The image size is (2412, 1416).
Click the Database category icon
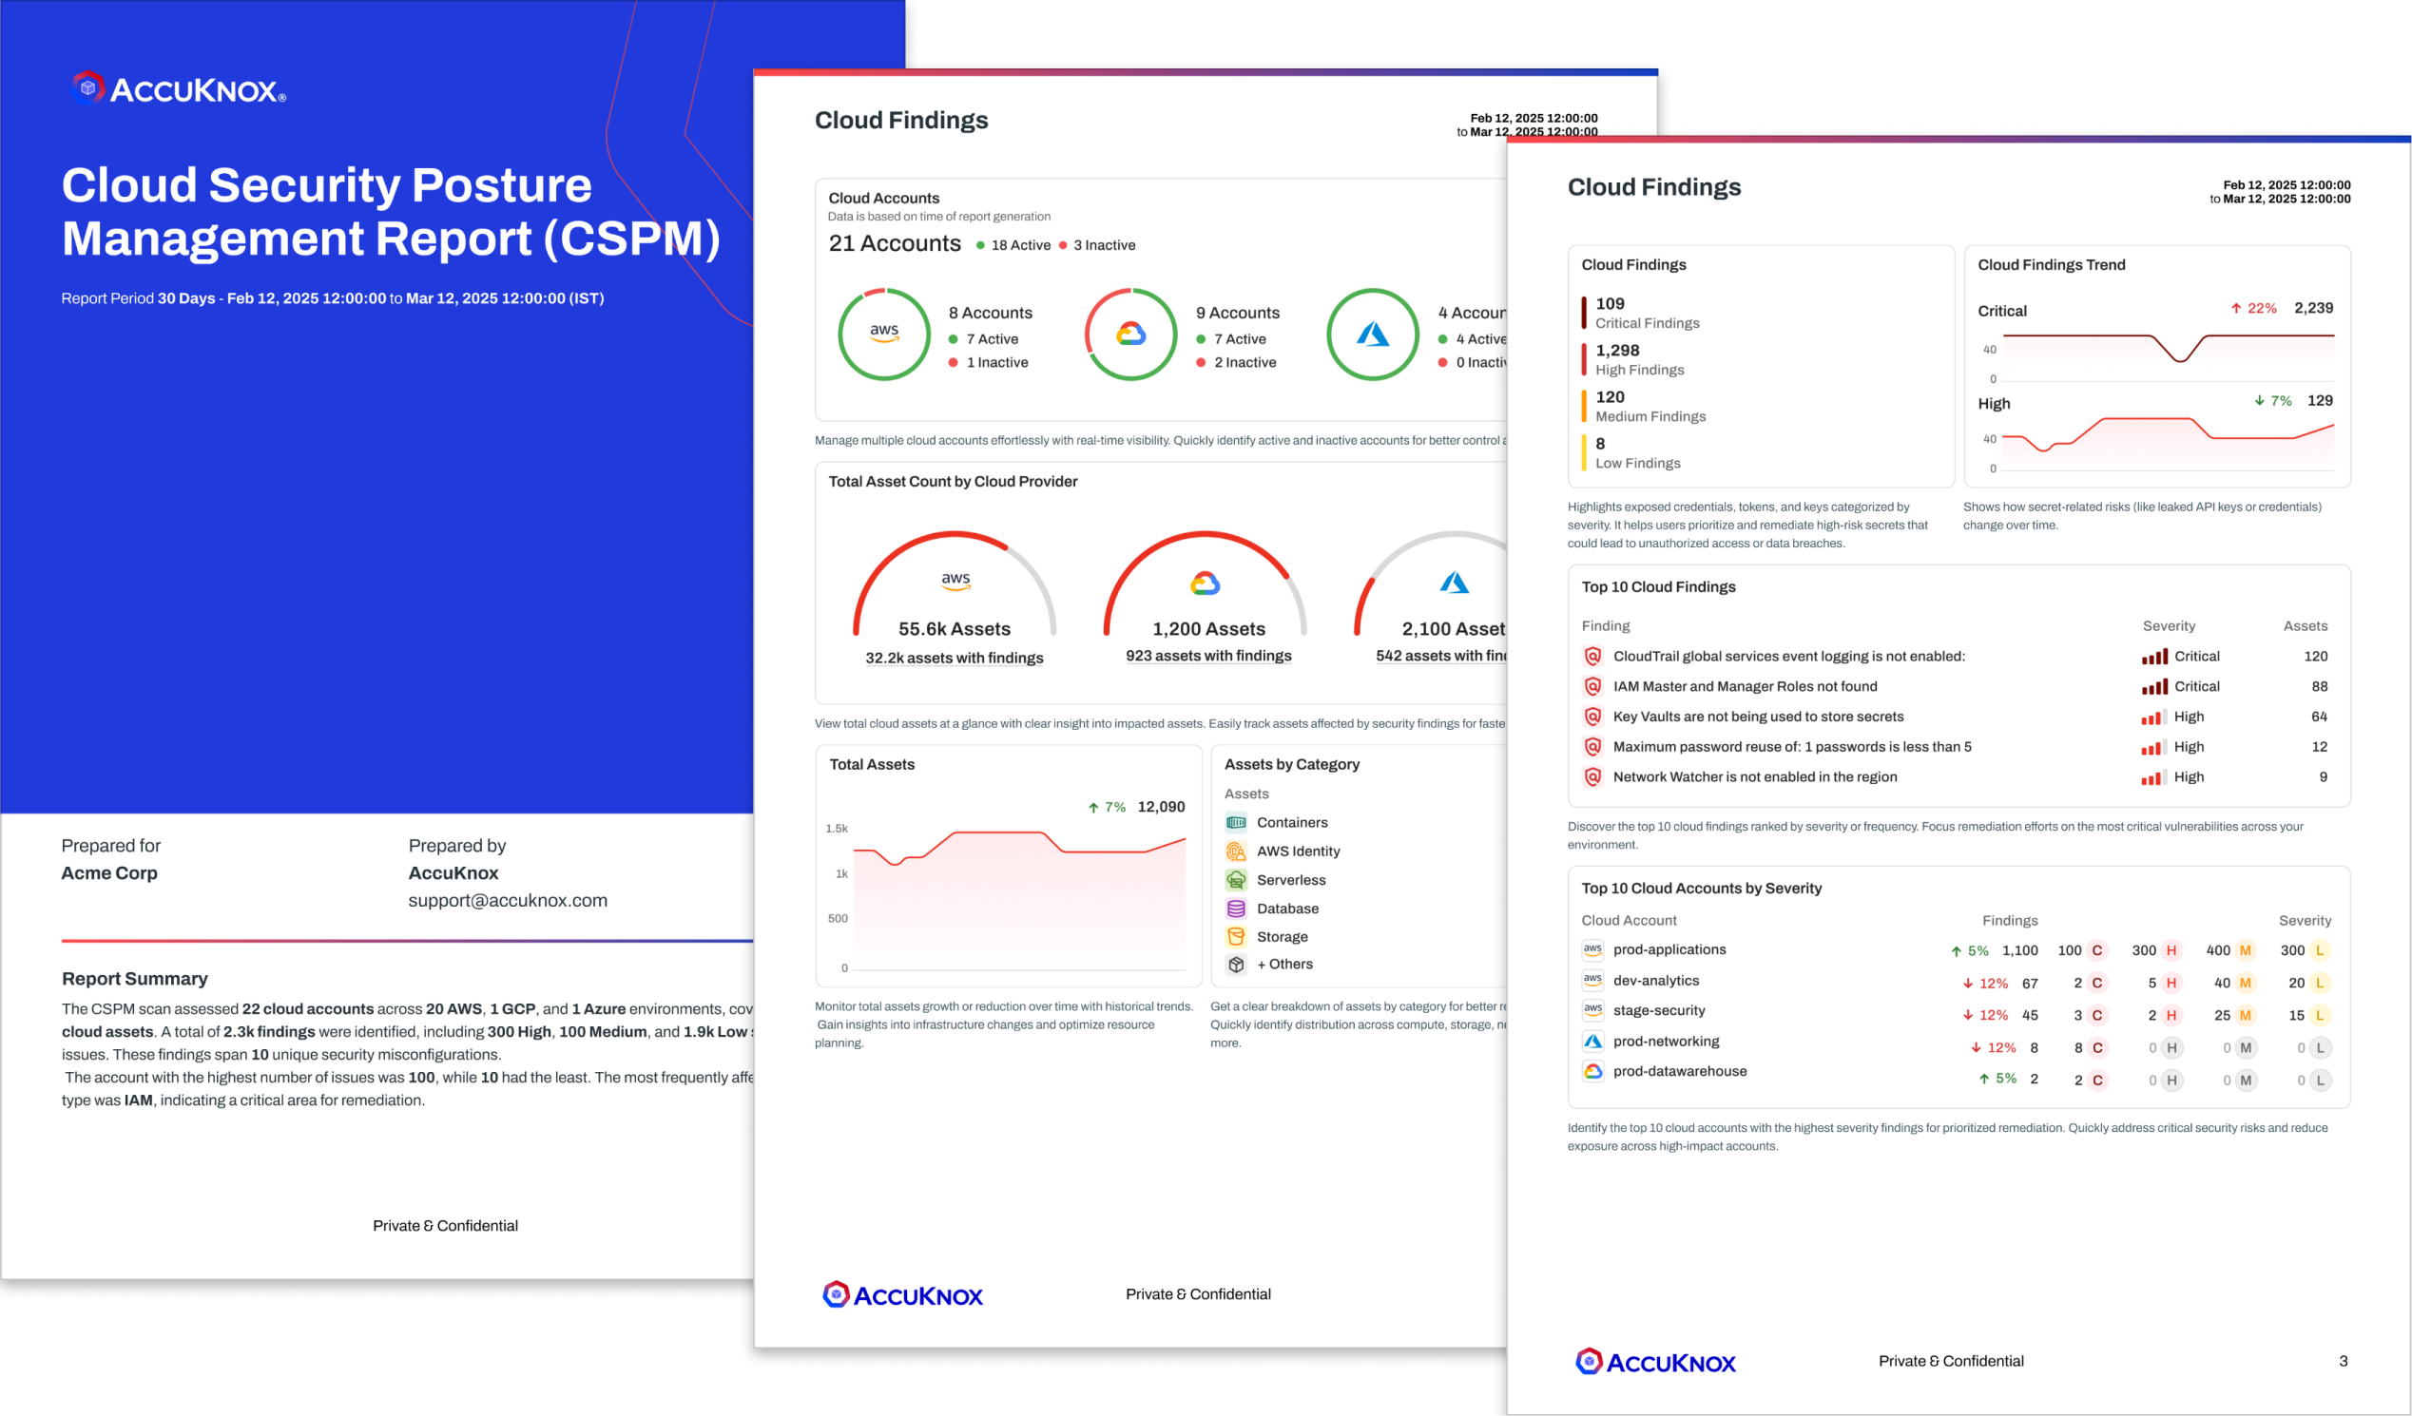click(1236, 908)
